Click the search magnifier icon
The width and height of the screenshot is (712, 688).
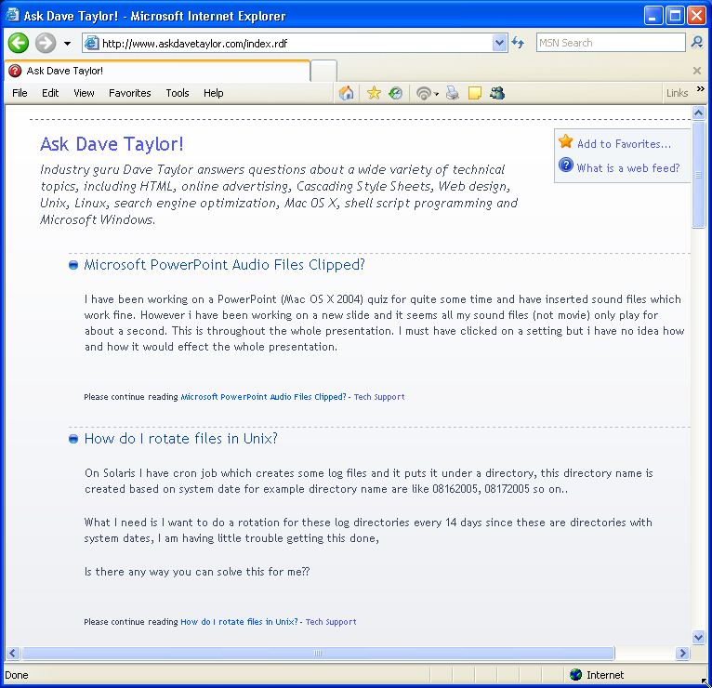pyautogui.click(x=697, y=43)
